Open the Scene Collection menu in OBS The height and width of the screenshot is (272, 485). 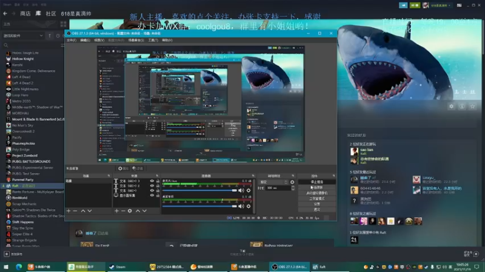point(136,40)
